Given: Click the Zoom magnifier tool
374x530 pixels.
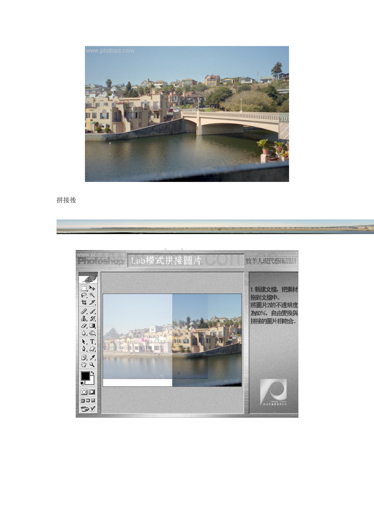Looking at the screenshot, I should pos(92,365).
